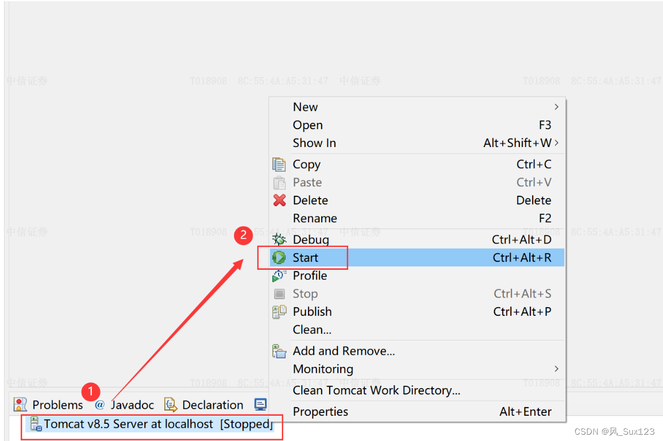Click the Profile clock icon
The height and width of the screenshot is (441, 663).
[x=279, y=276]
